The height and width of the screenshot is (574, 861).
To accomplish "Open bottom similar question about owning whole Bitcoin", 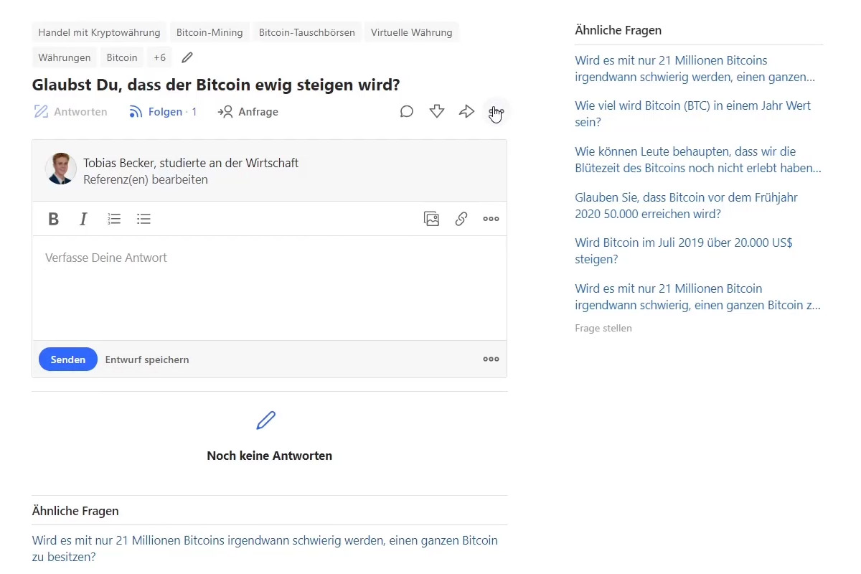I will [265, 549].
